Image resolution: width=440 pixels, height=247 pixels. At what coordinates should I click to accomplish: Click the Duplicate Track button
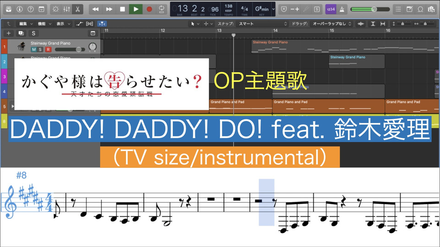pos(21,33)
